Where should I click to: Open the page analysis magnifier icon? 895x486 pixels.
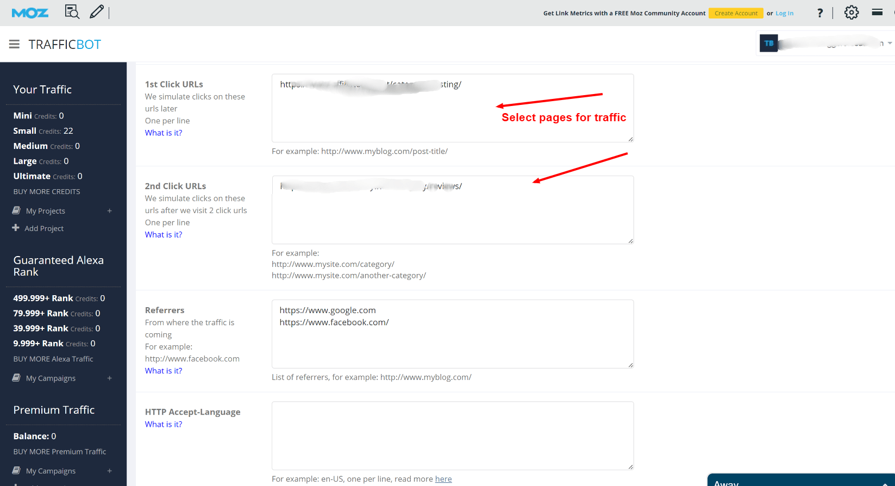click(72, 11)
